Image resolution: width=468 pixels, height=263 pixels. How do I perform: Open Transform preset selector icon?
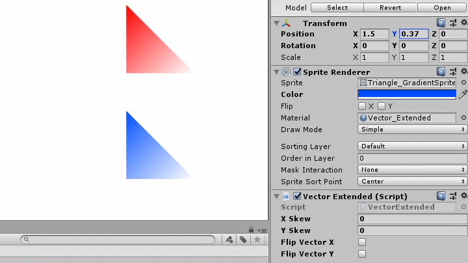click(x=453, y=23)
